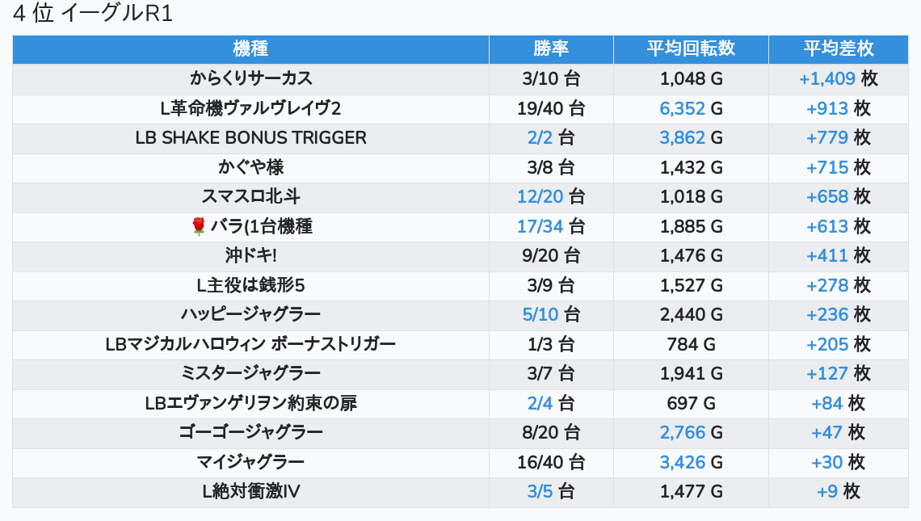The height and width of the screenshot is (521, 921).
Task: Click the 勝率 column header
Action: pos(551,49)
